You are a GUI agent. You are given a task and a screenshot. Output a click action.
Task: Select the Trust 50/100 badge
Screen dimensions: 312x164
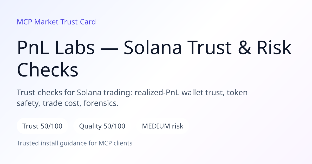[x=42, y=126]
